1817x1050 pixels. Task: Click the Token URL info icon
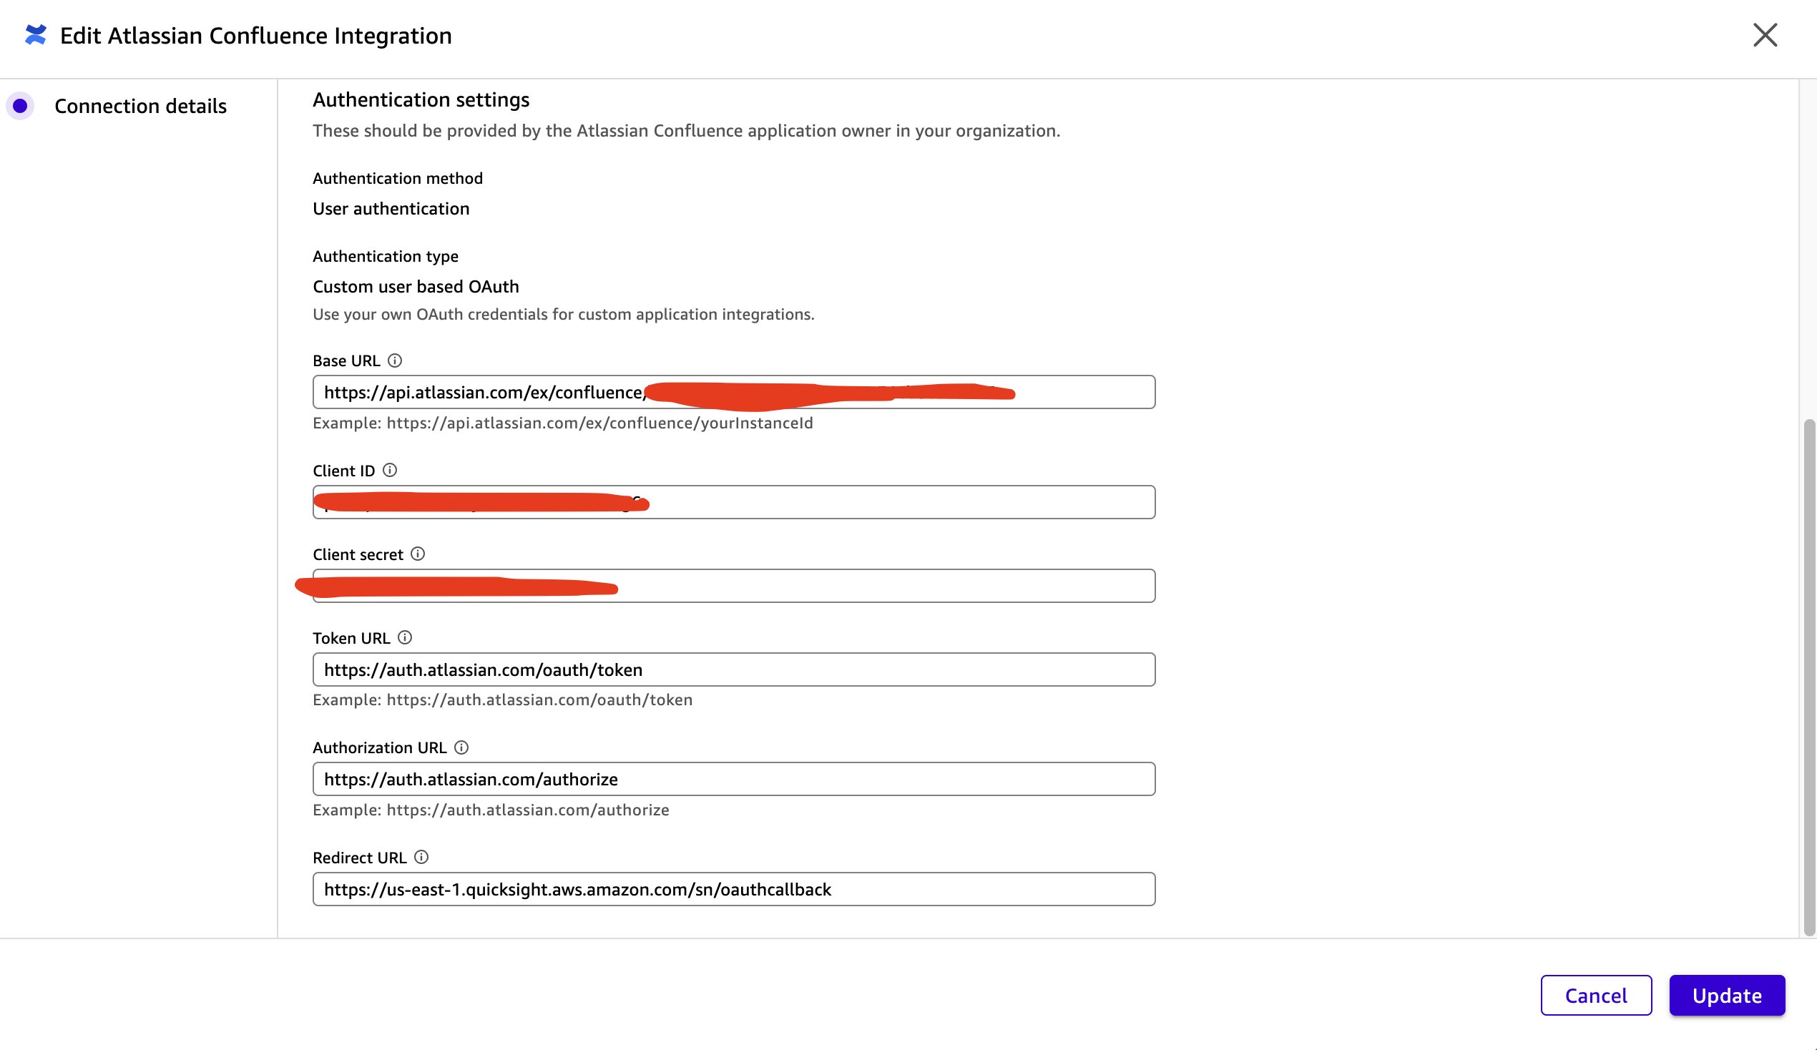pyautogui.click(x=404, y=637)
